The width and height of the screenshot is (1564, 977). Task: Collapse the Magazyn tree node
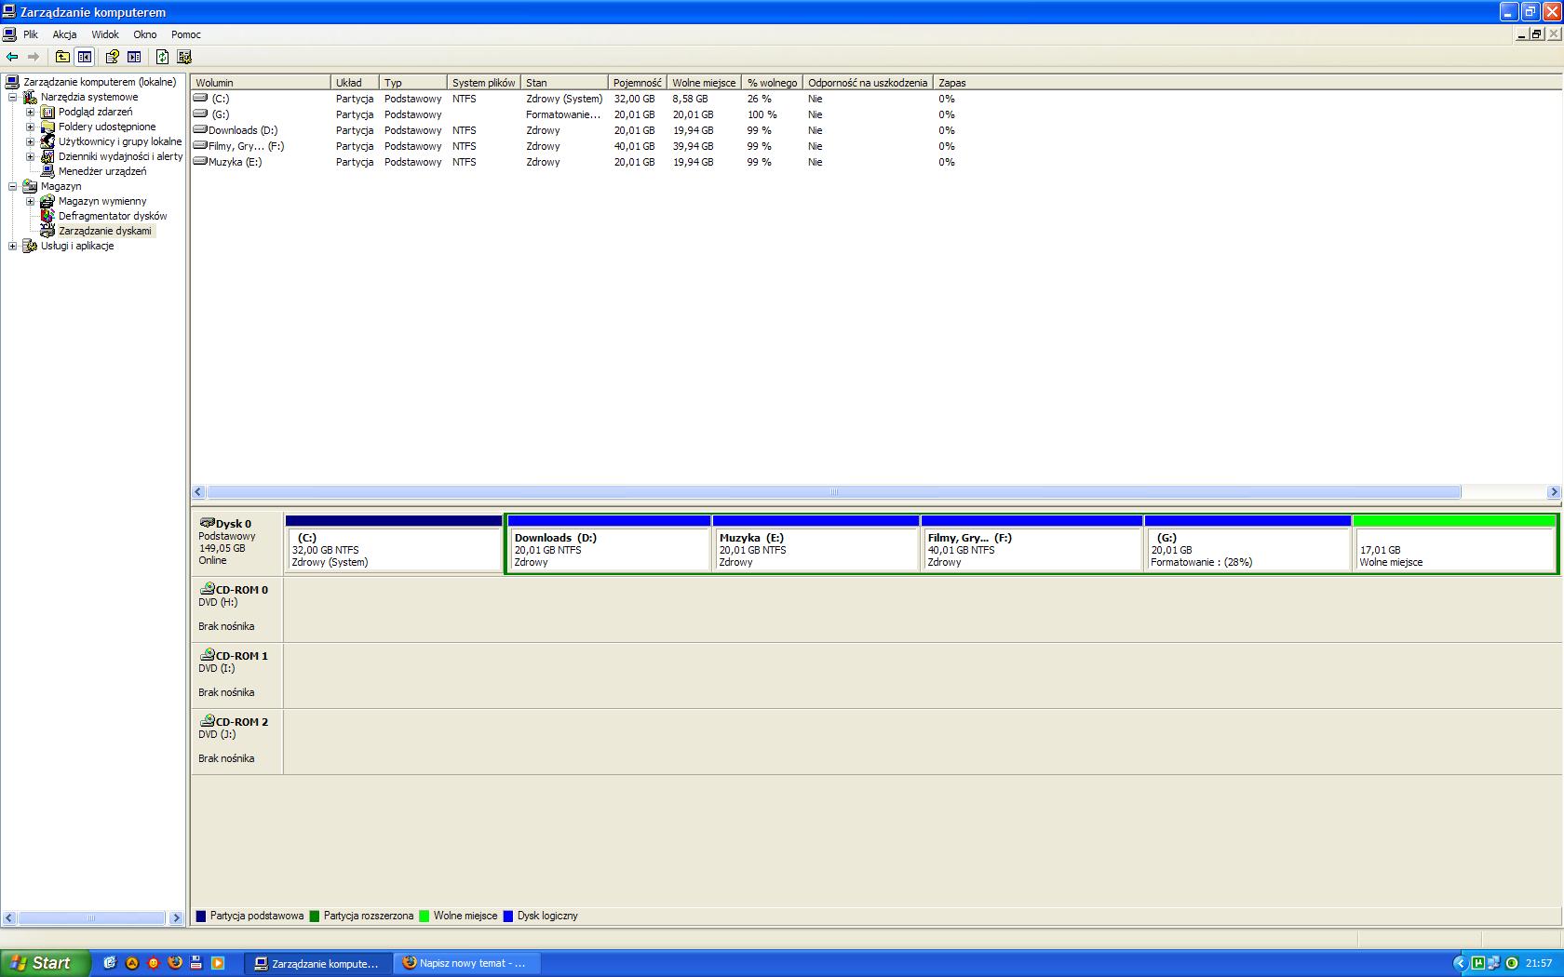tap(12, 186)
